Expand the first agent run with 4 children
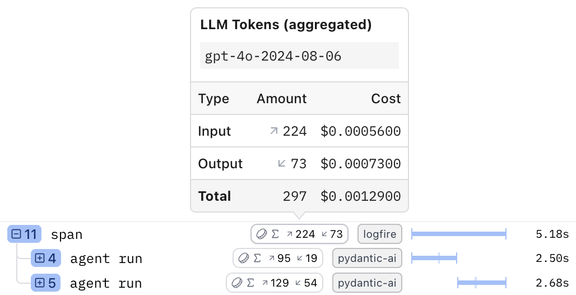This screenshot has width=576, height=295. (x=40, y=259)
